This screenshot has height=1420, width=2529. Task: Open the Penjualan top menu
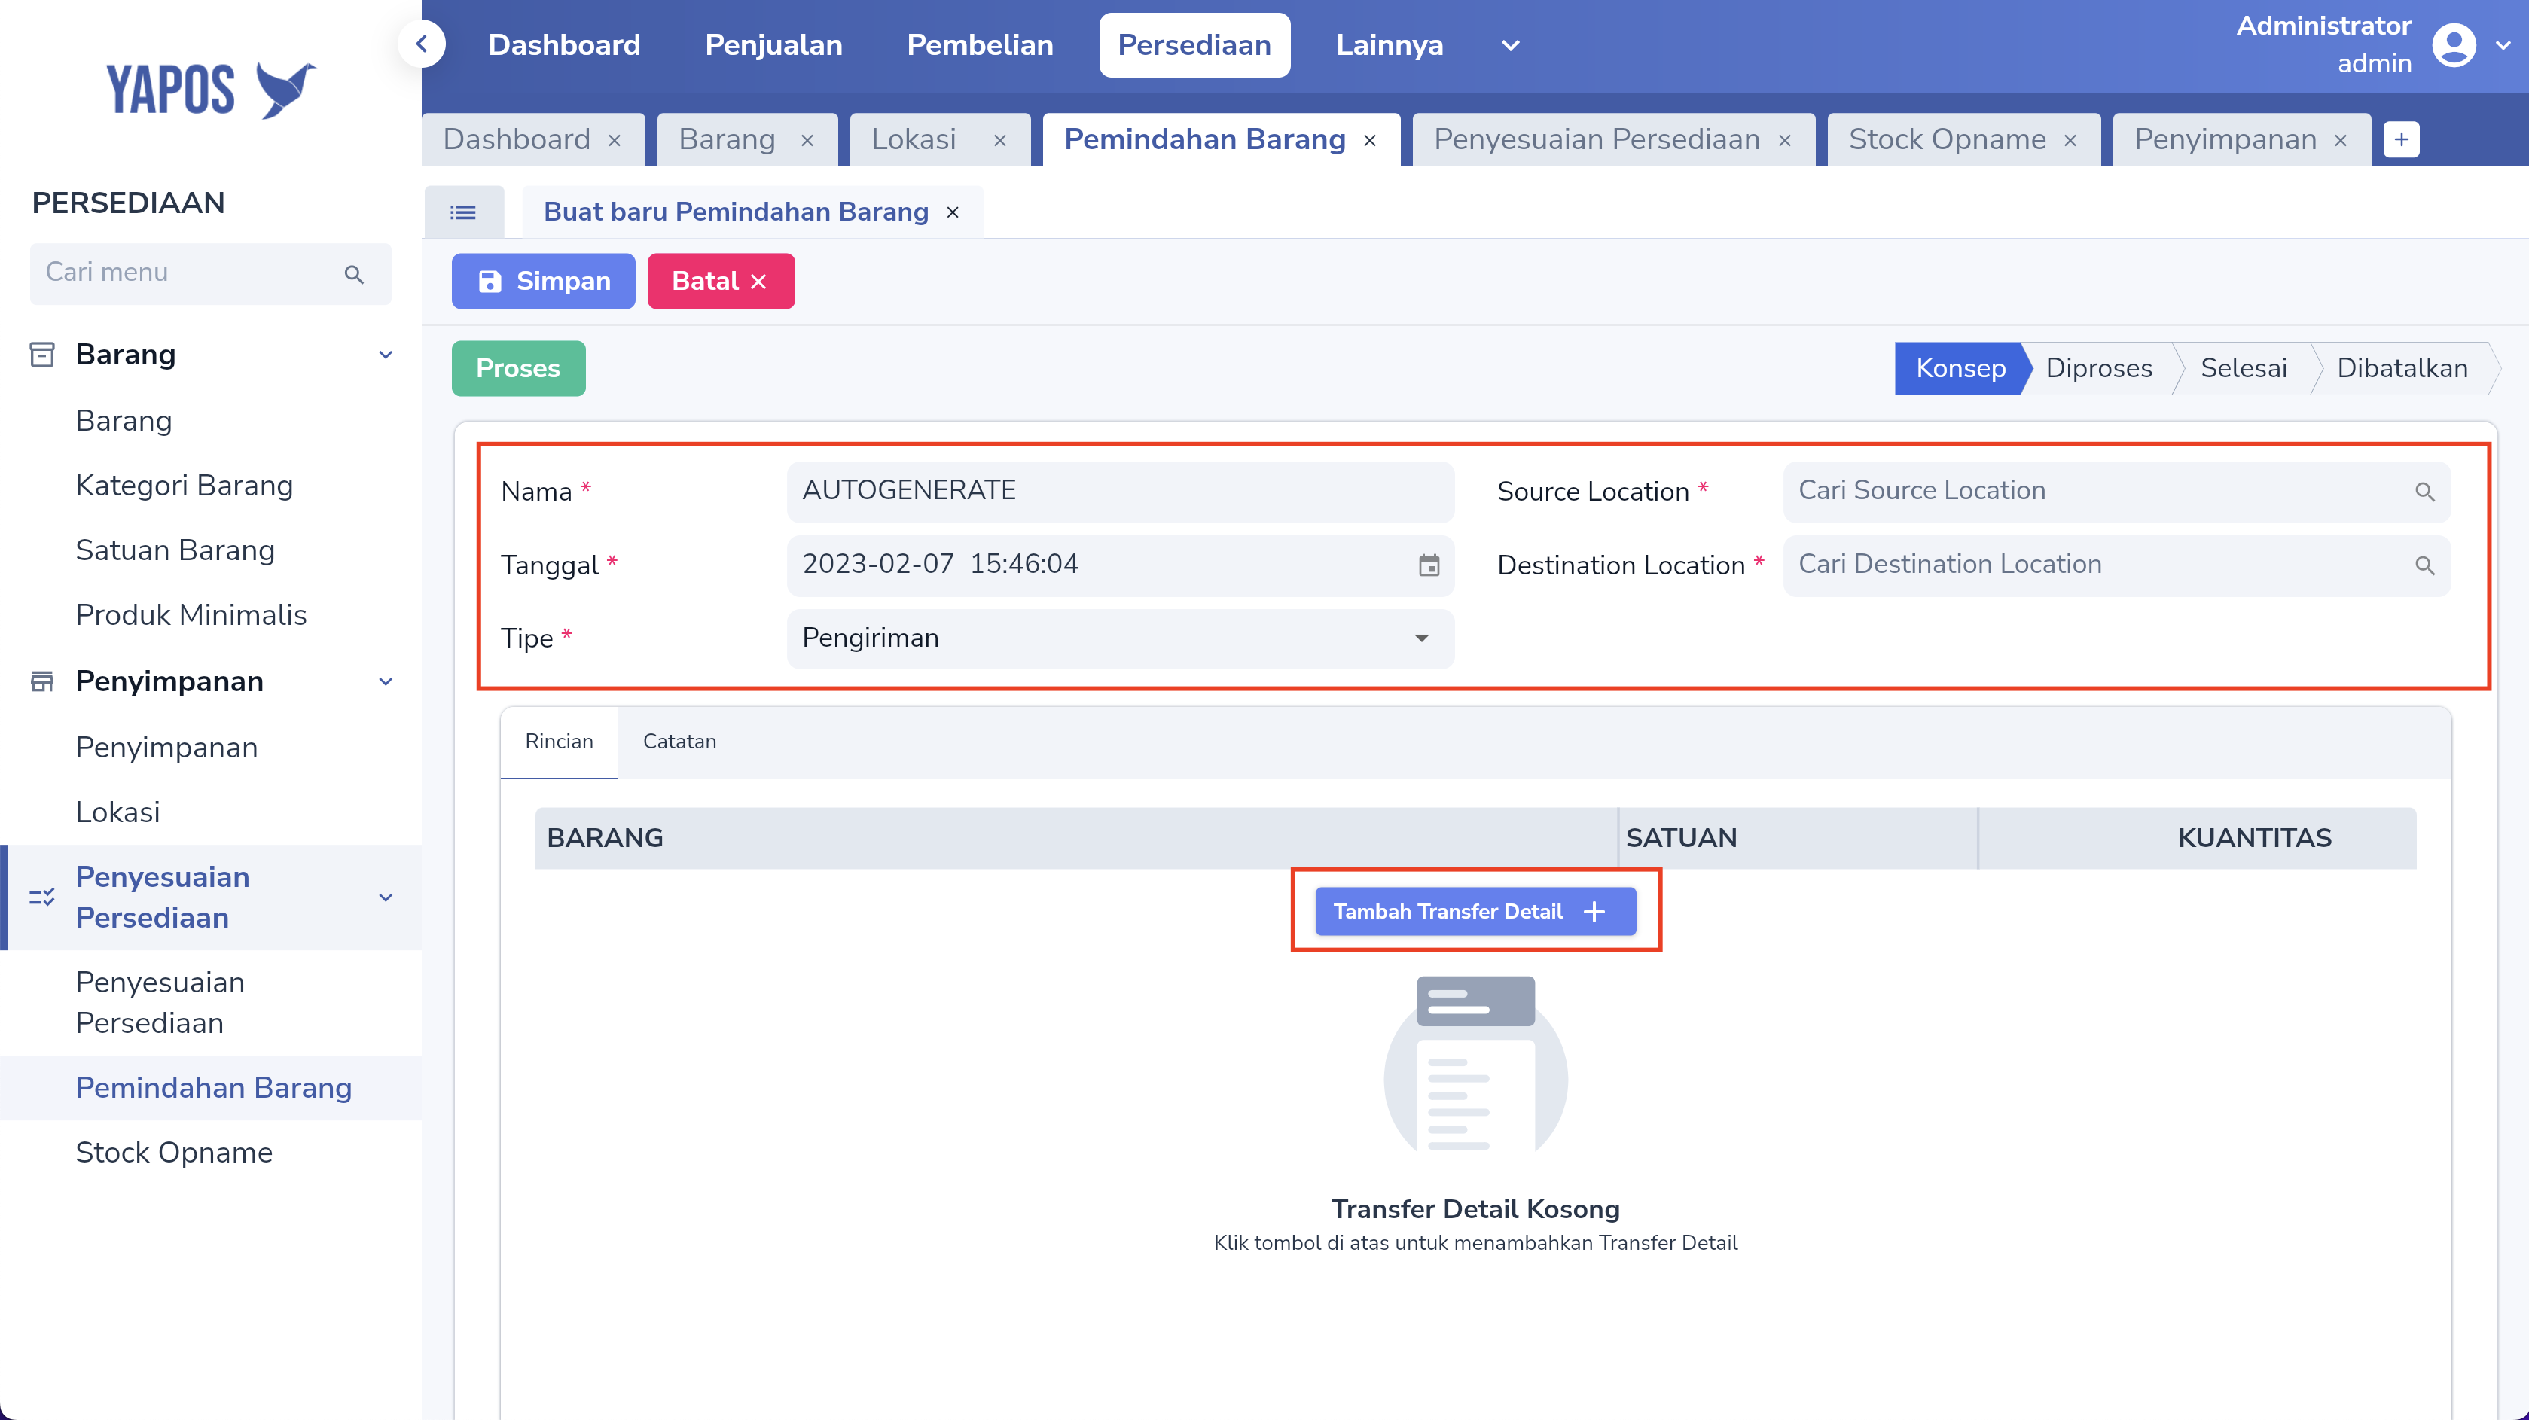773,45
